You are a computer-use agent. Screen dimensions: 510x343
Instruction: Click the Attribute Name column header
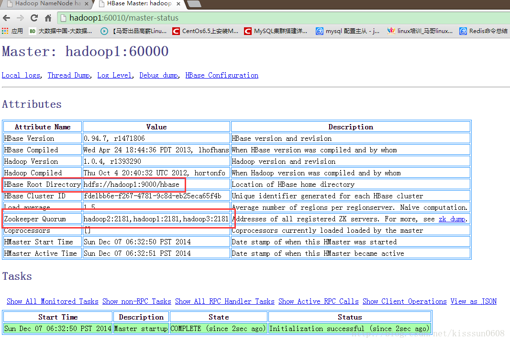pyautogui.click(x=43, y=127)
